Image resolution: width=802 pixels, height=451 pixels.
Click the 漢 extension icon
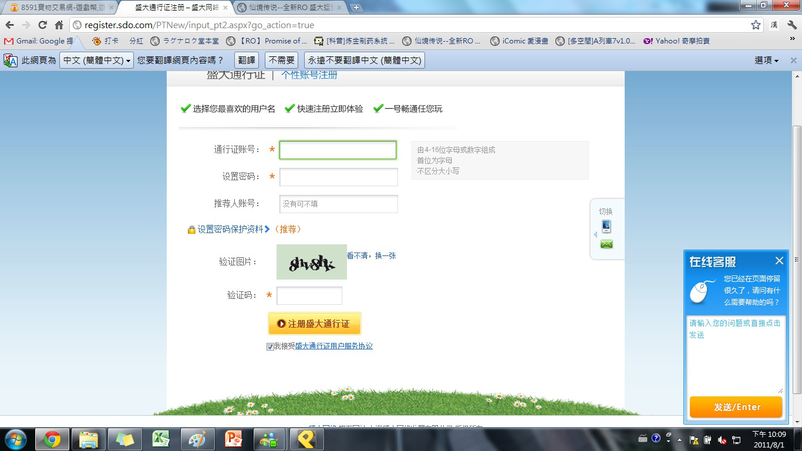click(x=774, y=25)
